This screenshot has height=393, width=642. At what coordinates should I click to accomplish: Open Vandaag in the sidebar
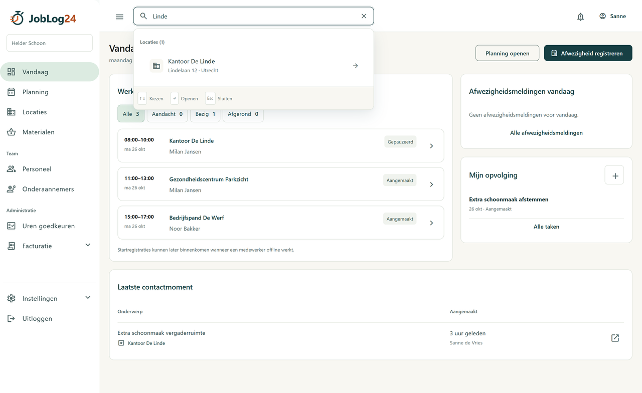coord(49,72)
